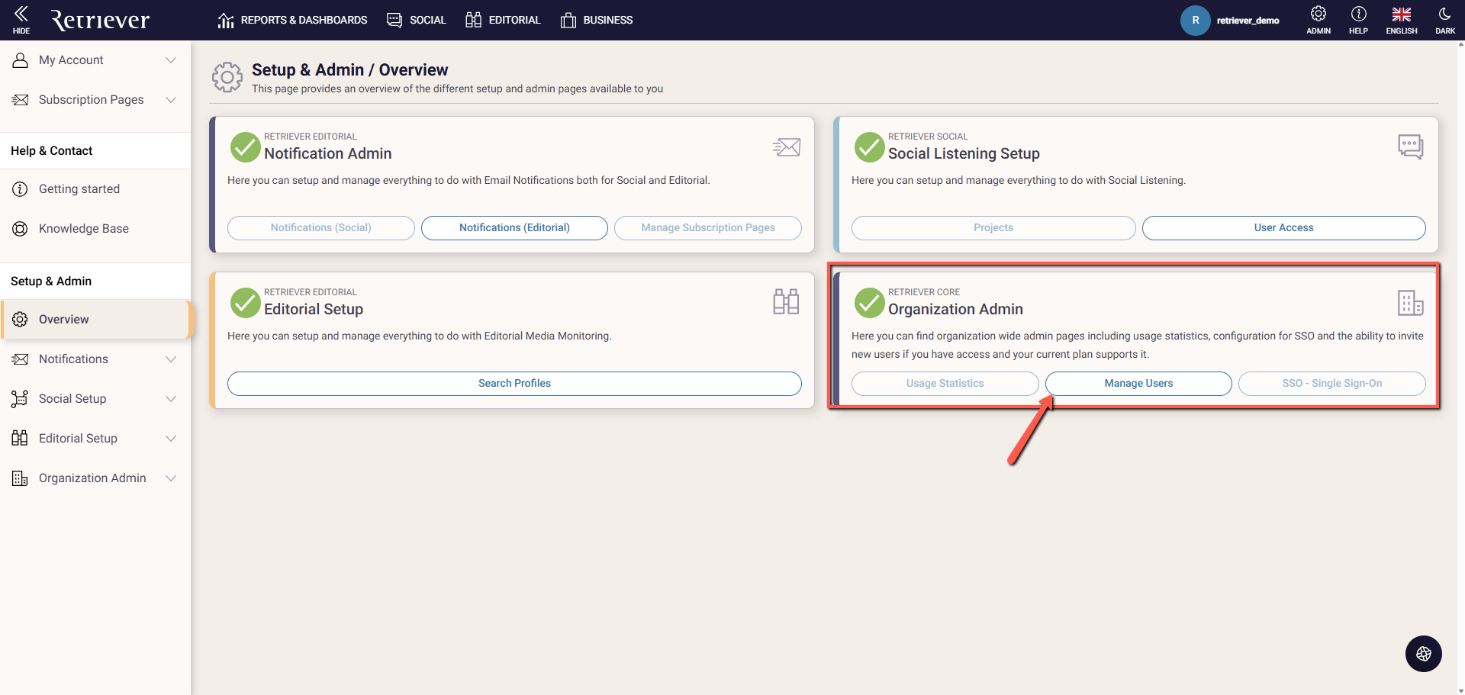Click the green checkmark on Notification Admin card
Screen dimensions: 1465x695
[x=246, y=147]
